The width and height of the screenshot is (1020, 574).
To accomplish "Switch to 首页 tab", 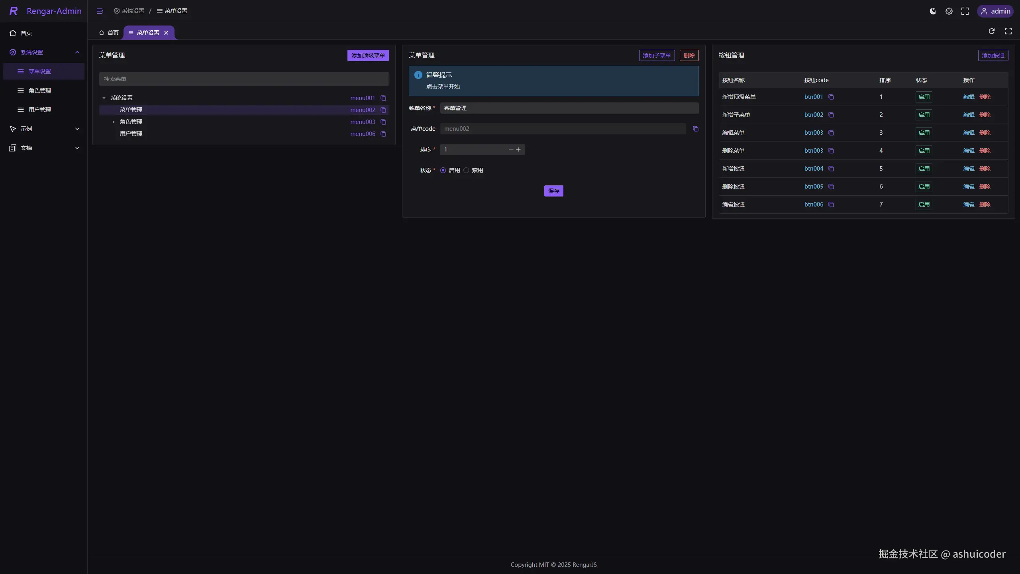I will [109, 33].
